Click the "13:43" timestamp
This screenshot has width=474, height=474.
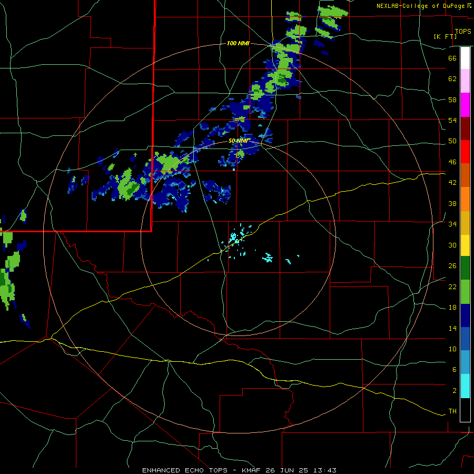coord(324,470)
